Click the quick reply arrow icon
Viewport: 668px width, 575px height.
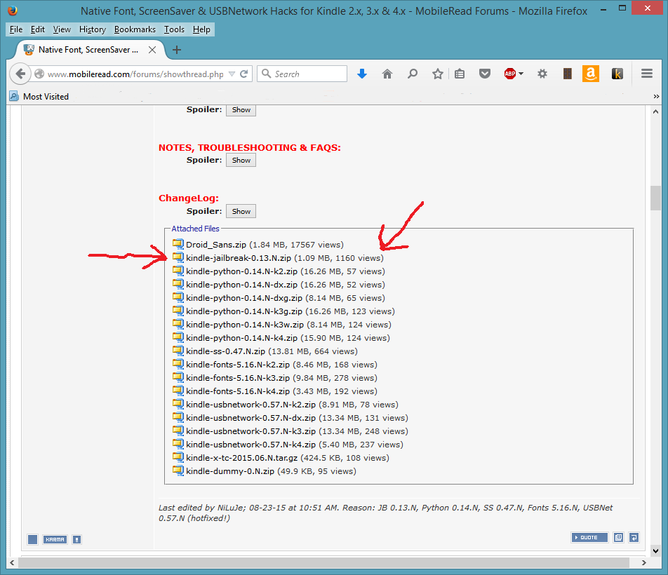(x=634, y=538)
